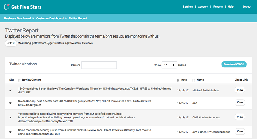Click Logout in the header
Screen dimensions: 257x139
click(x=247, y=7)
